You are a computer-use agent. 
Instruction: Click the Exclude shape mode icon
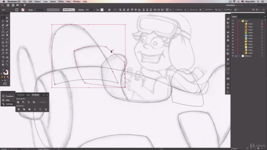tap(34, 102)
